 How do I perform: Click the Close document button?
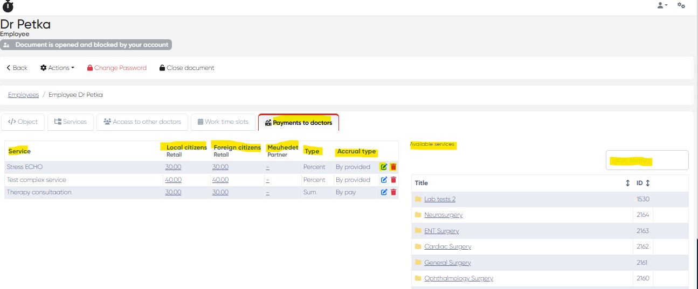click(x=186, y=68)
